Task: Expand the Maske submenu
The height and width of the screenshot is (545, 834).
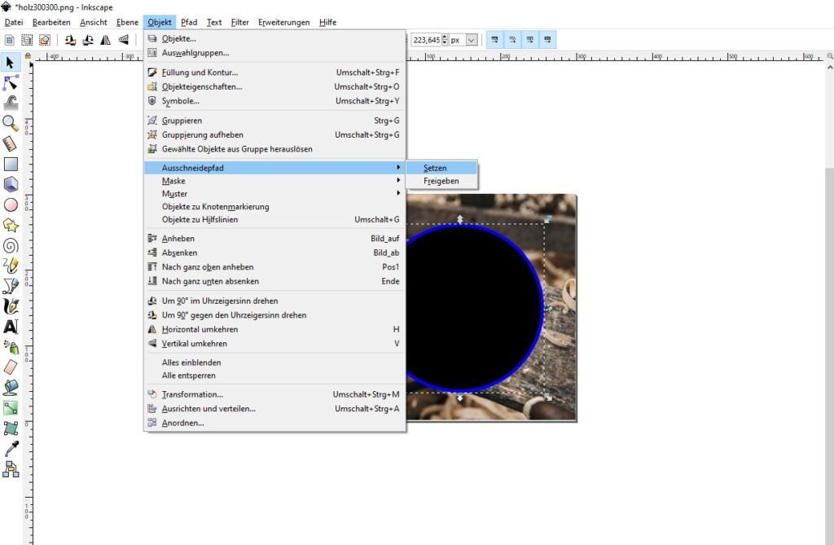Action: point(274,181)
